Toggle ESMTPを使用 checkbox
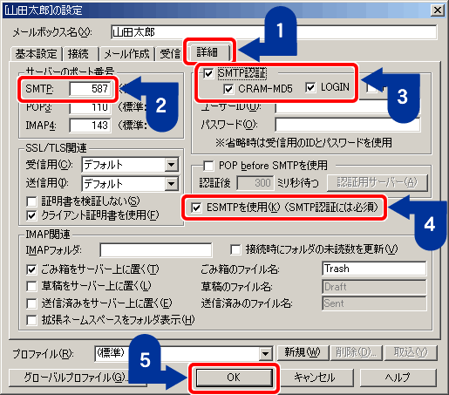Image resolution: width=449 pixels, height=395 pixels. 196,208
